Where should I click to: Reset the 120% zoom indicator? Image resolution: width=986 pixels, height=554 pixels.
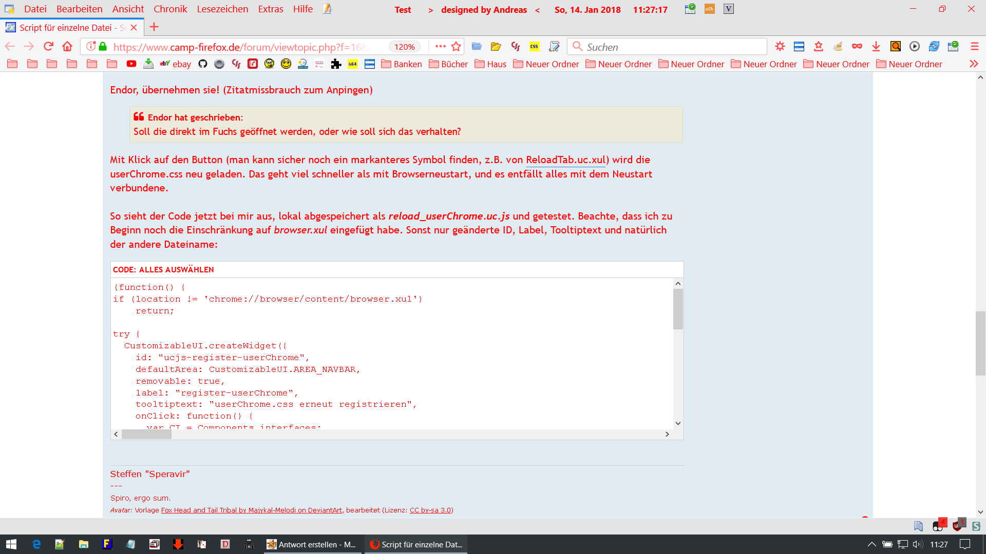point(404,47)
